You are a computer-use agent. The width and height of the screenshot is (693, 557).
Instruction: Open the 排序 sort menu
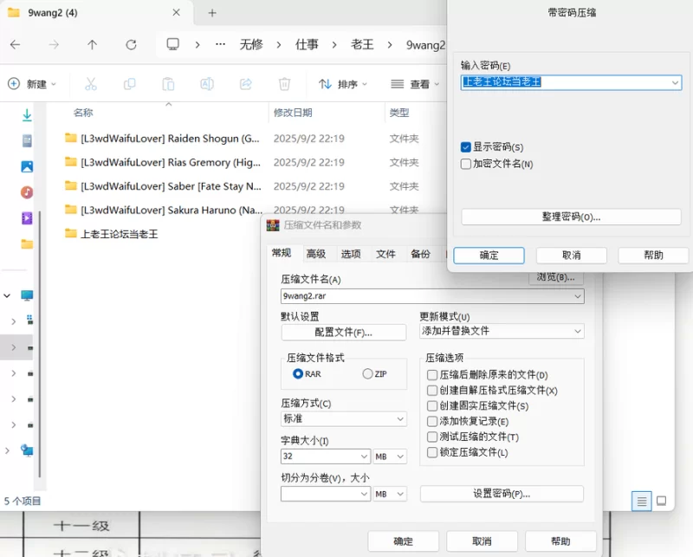tap(343, 84)
